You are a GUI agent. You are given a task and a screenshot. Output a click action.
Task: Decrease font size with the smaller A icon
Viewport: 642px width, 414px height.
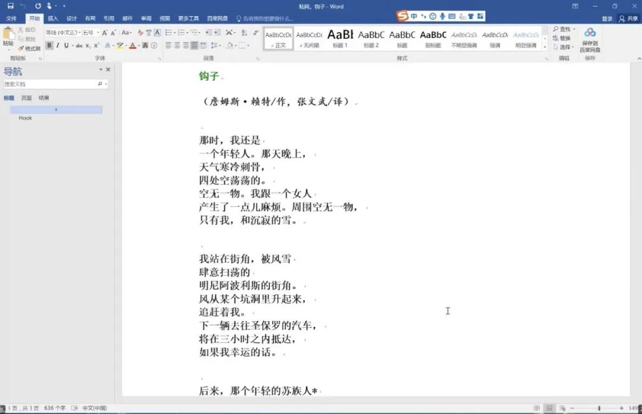tap(114, 33)
